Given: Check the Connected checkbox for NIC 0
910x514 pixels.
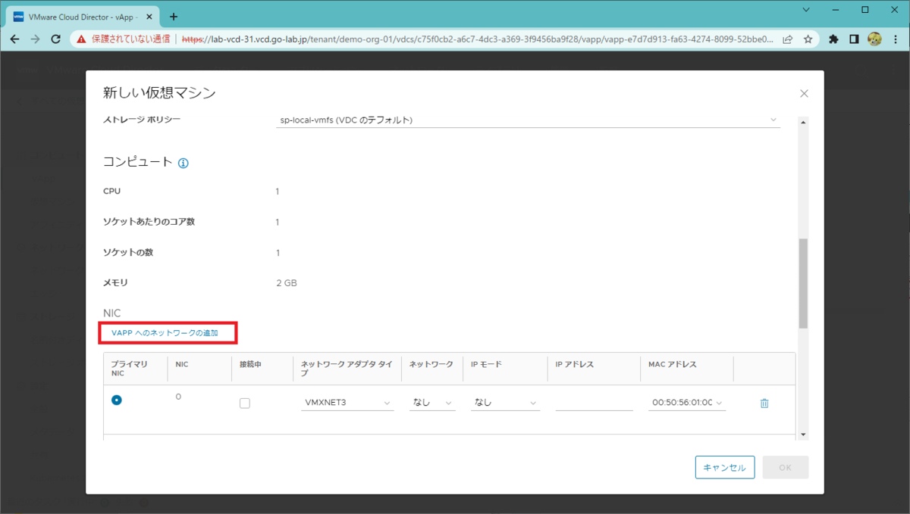Looking at the screenshot, I should 244,403.
